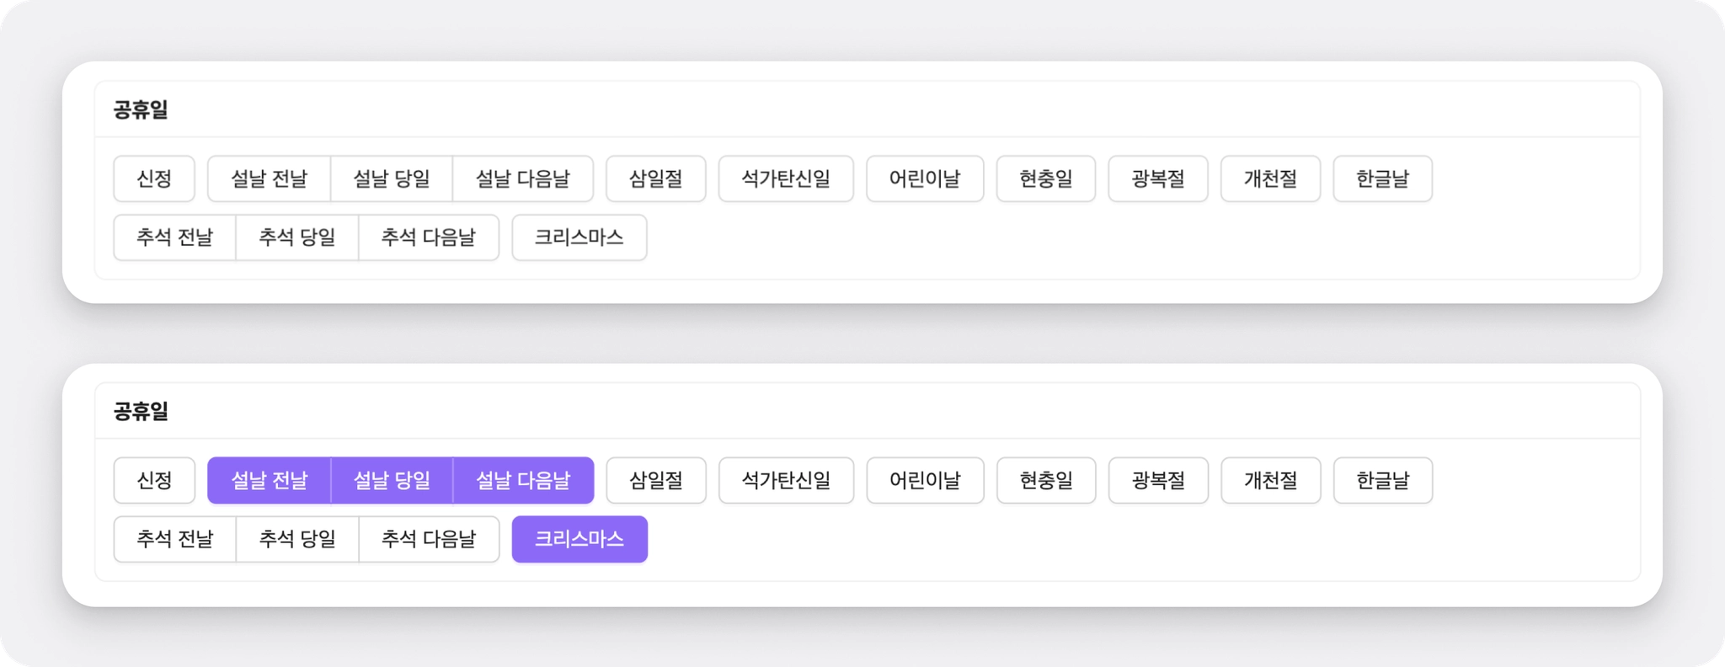Deselect the purple 설날 당일 chip
The width and height of the screenshot is (1725, 667).
[x=392, y=481]
